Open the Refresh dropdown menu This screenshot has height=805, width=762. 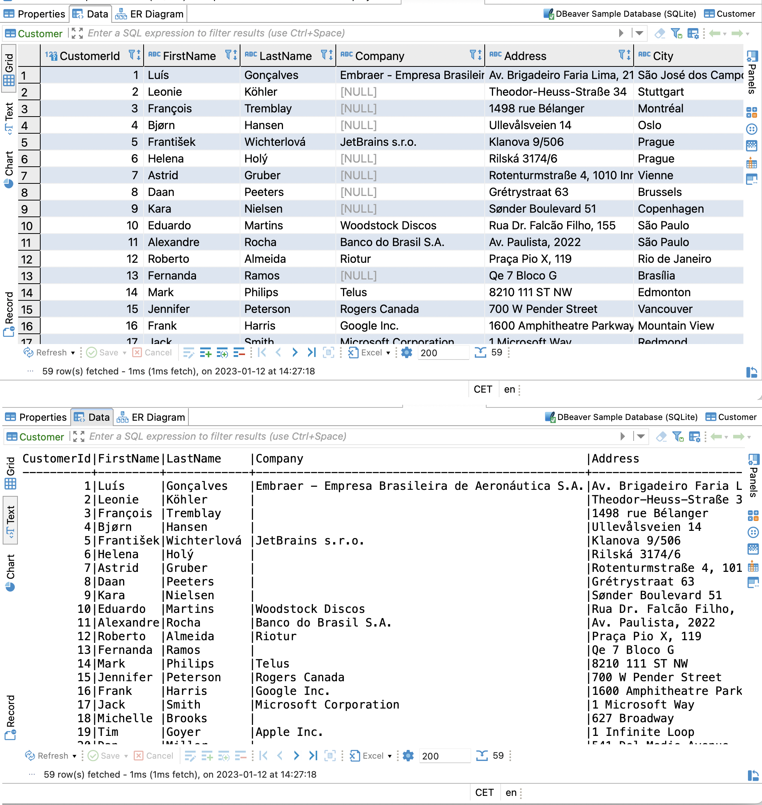click(x=73, y=352)
